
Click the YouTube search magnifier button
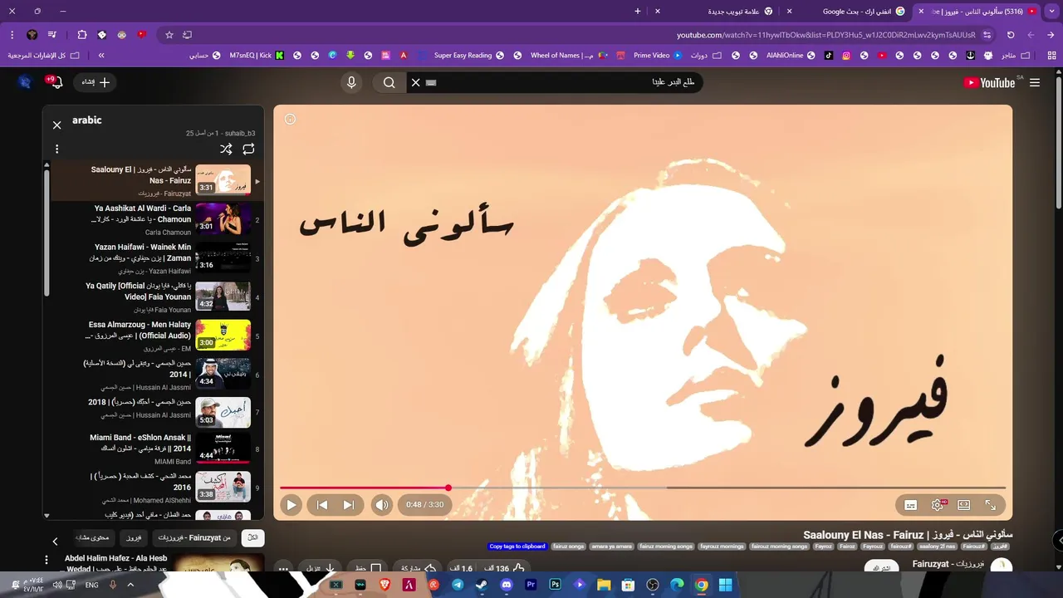[x=389, y=82]
